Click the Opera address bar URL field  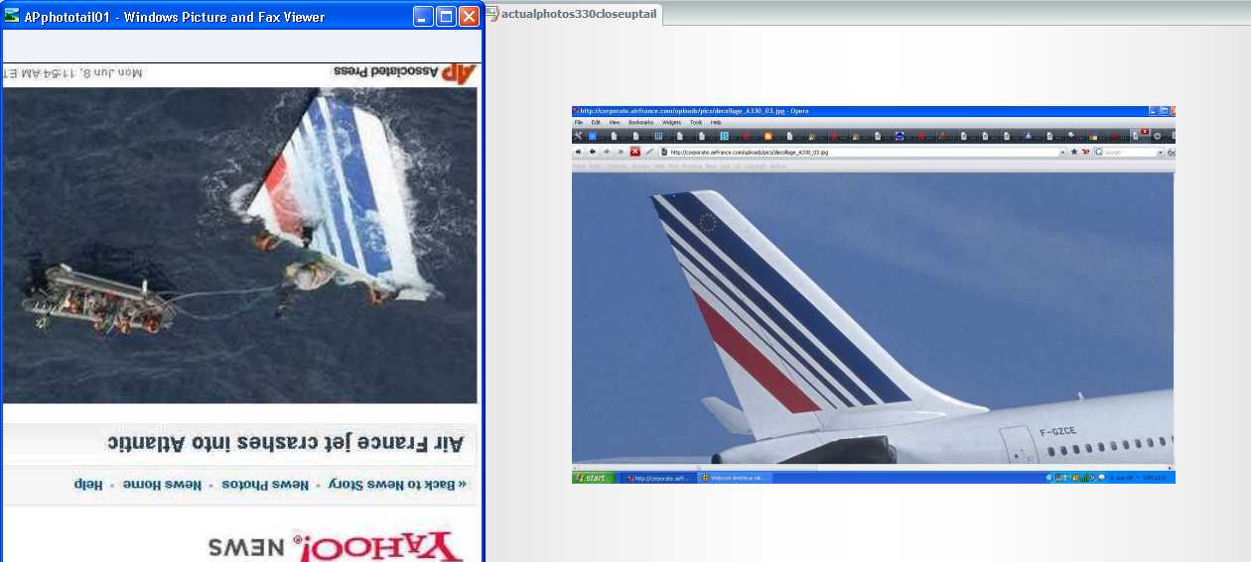[x=859, y=152]
